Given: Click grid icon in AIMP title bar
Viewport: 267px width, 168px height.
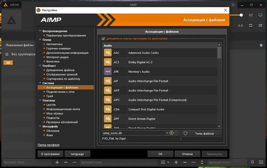Looking at the screenshot, I should pyautogui.click(x=233, y=5).
